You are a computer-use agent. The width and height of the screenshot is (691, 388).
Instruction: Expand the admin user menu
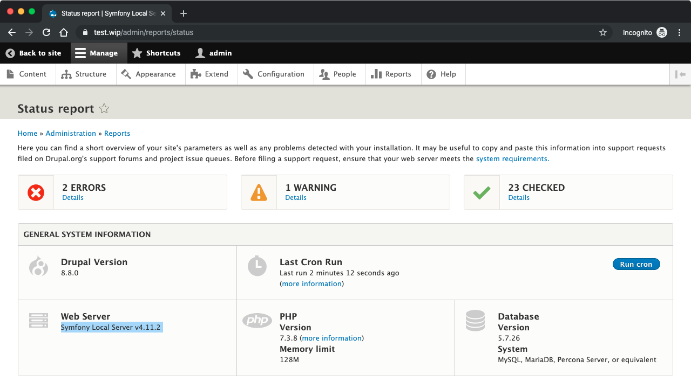coord(213,53)
